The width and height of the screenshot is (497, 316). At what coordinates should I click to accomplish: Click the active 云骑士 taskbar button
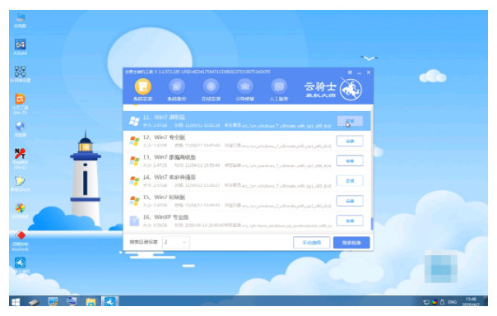pyautogui.click(x=109, y=302)
